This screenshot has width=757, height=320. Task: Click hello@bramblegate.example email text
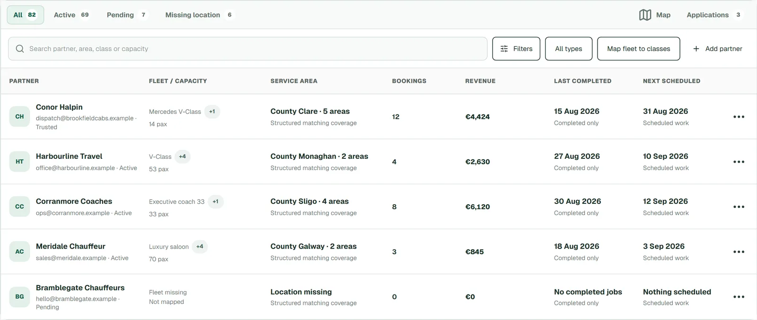click(76, 299)
